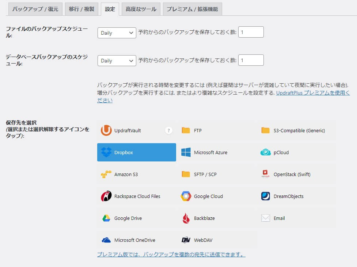
Task: Select the Microsoft OneDrive icon
Action: pos(106,240)
